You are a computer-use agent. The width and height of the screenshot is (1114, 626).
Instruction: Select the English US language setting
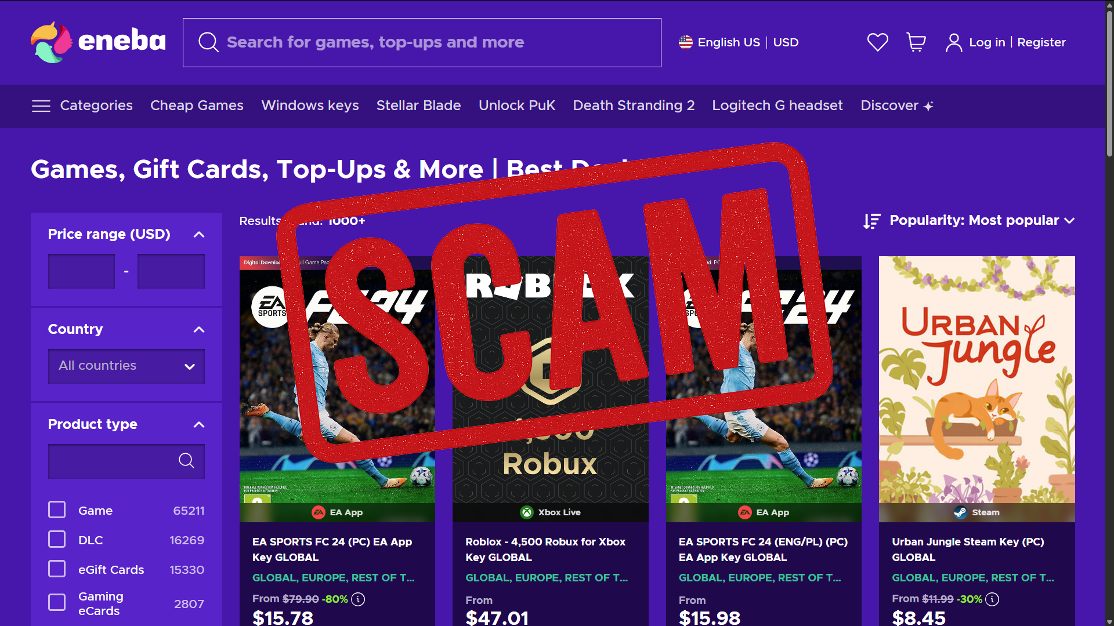click(x=719, y=42)
